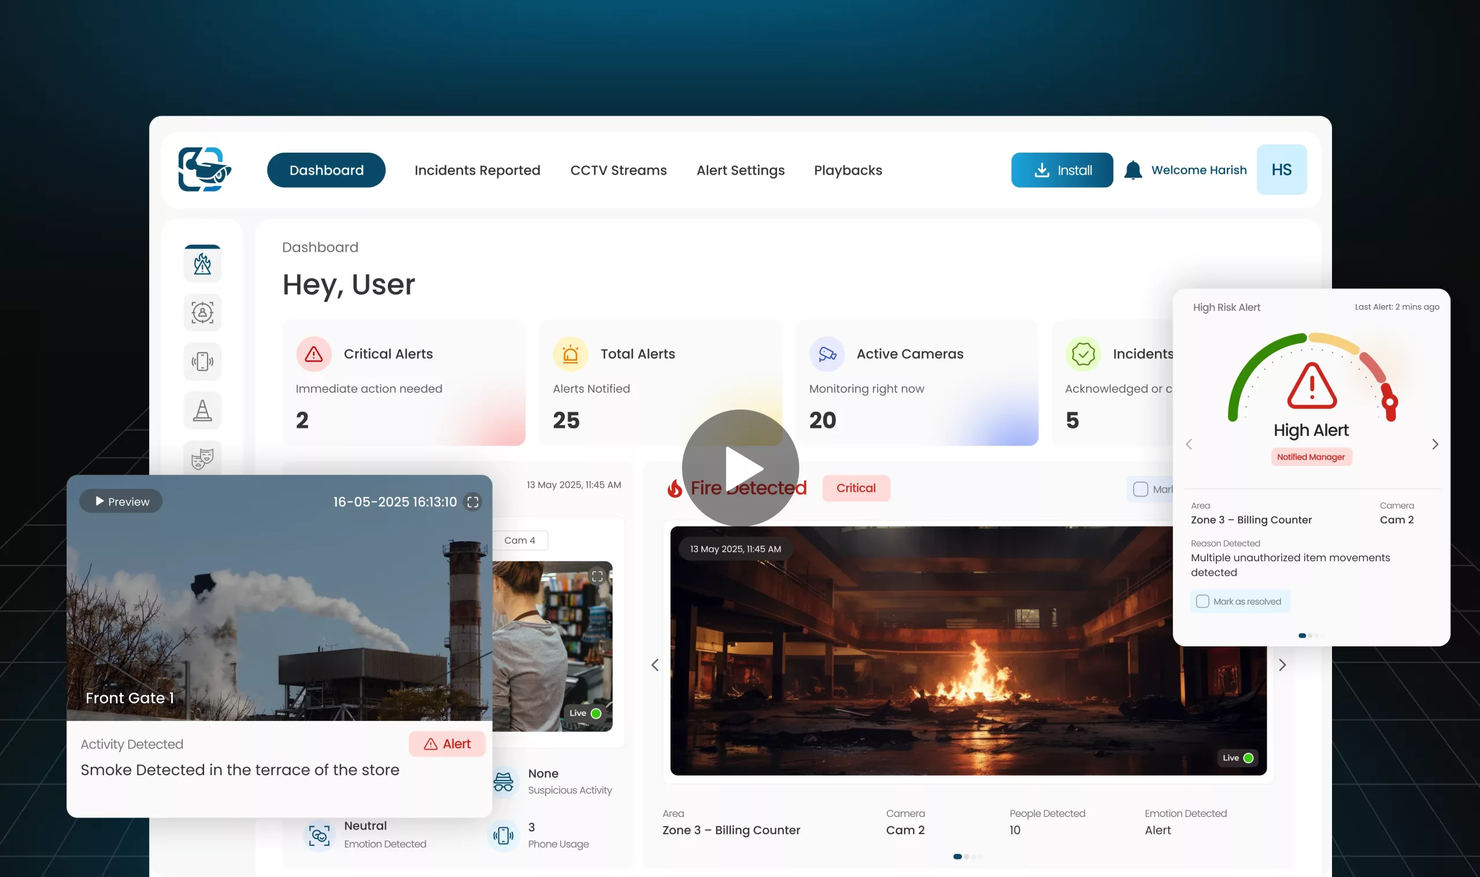Viewport: 1480px width, 877px height.
Task: Switch to CCTV Streams tab
Action: tap(618, 170)
